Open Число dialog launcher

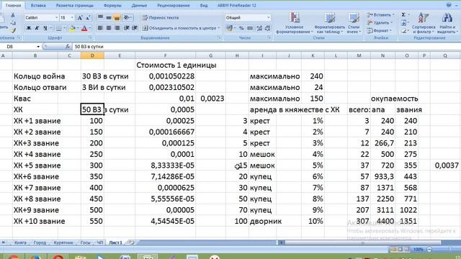click(269, 38)
